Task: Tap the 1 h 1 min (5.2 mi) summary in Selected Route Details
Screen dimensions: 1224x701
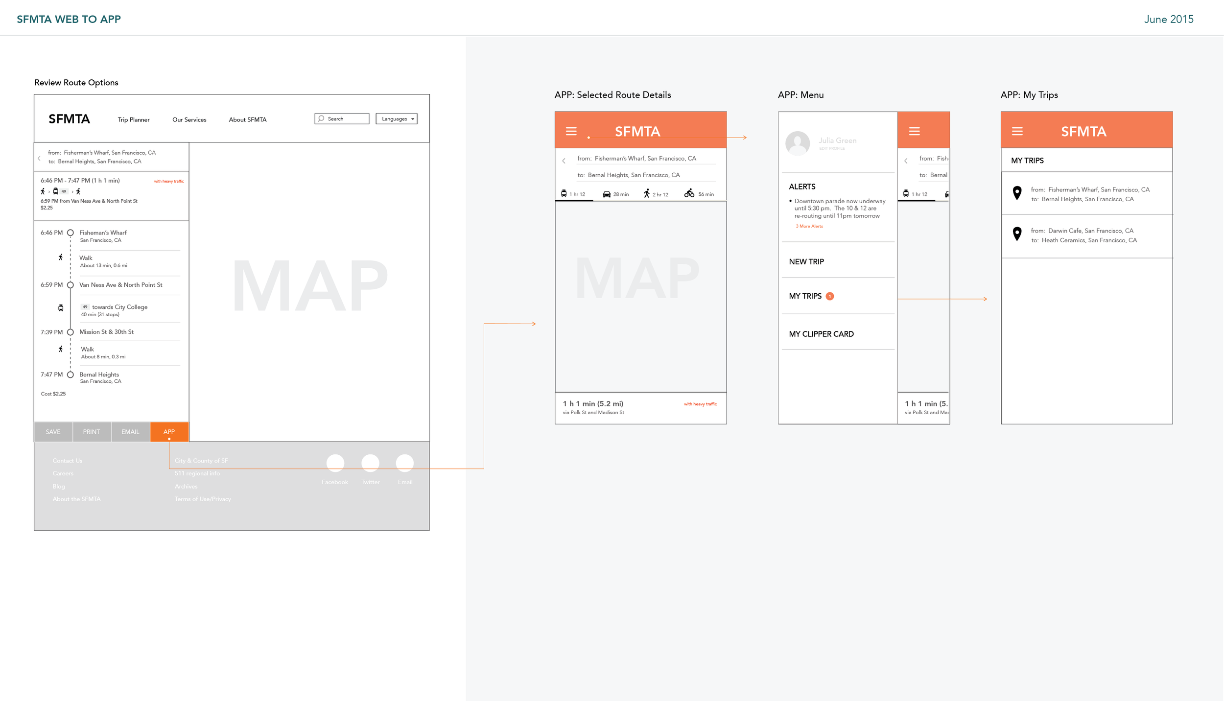Action: 640,408
